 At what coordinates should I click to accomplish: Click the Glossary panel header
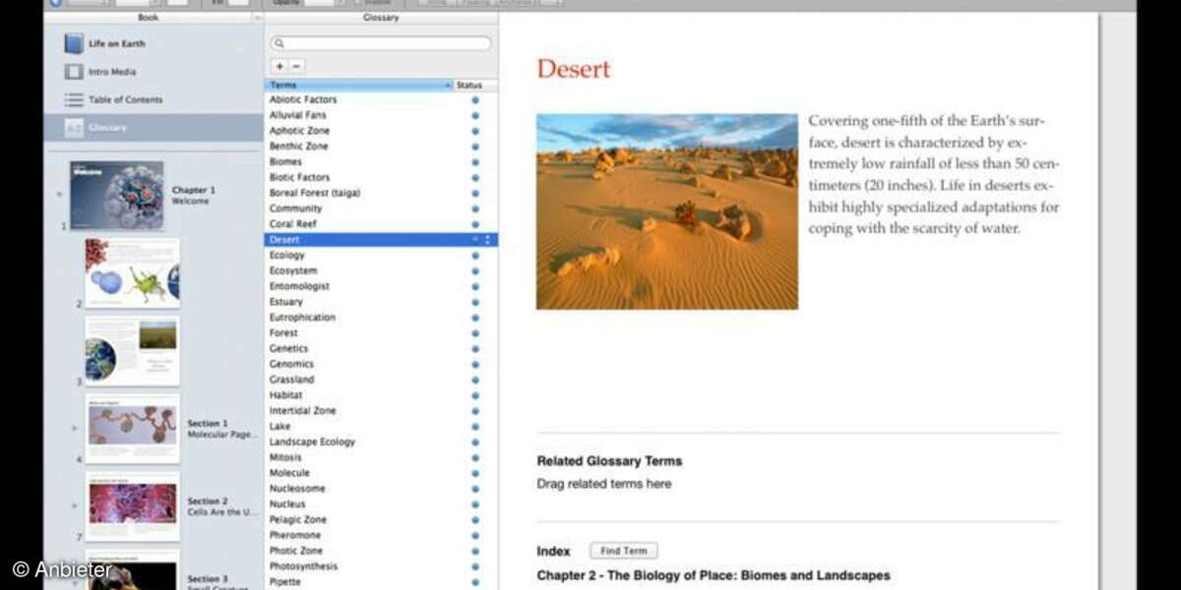380,18
